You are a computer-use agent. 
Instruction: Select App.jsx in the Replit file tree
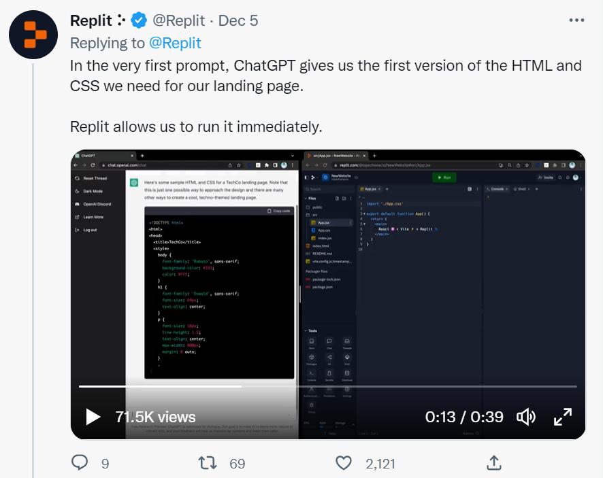323,223
